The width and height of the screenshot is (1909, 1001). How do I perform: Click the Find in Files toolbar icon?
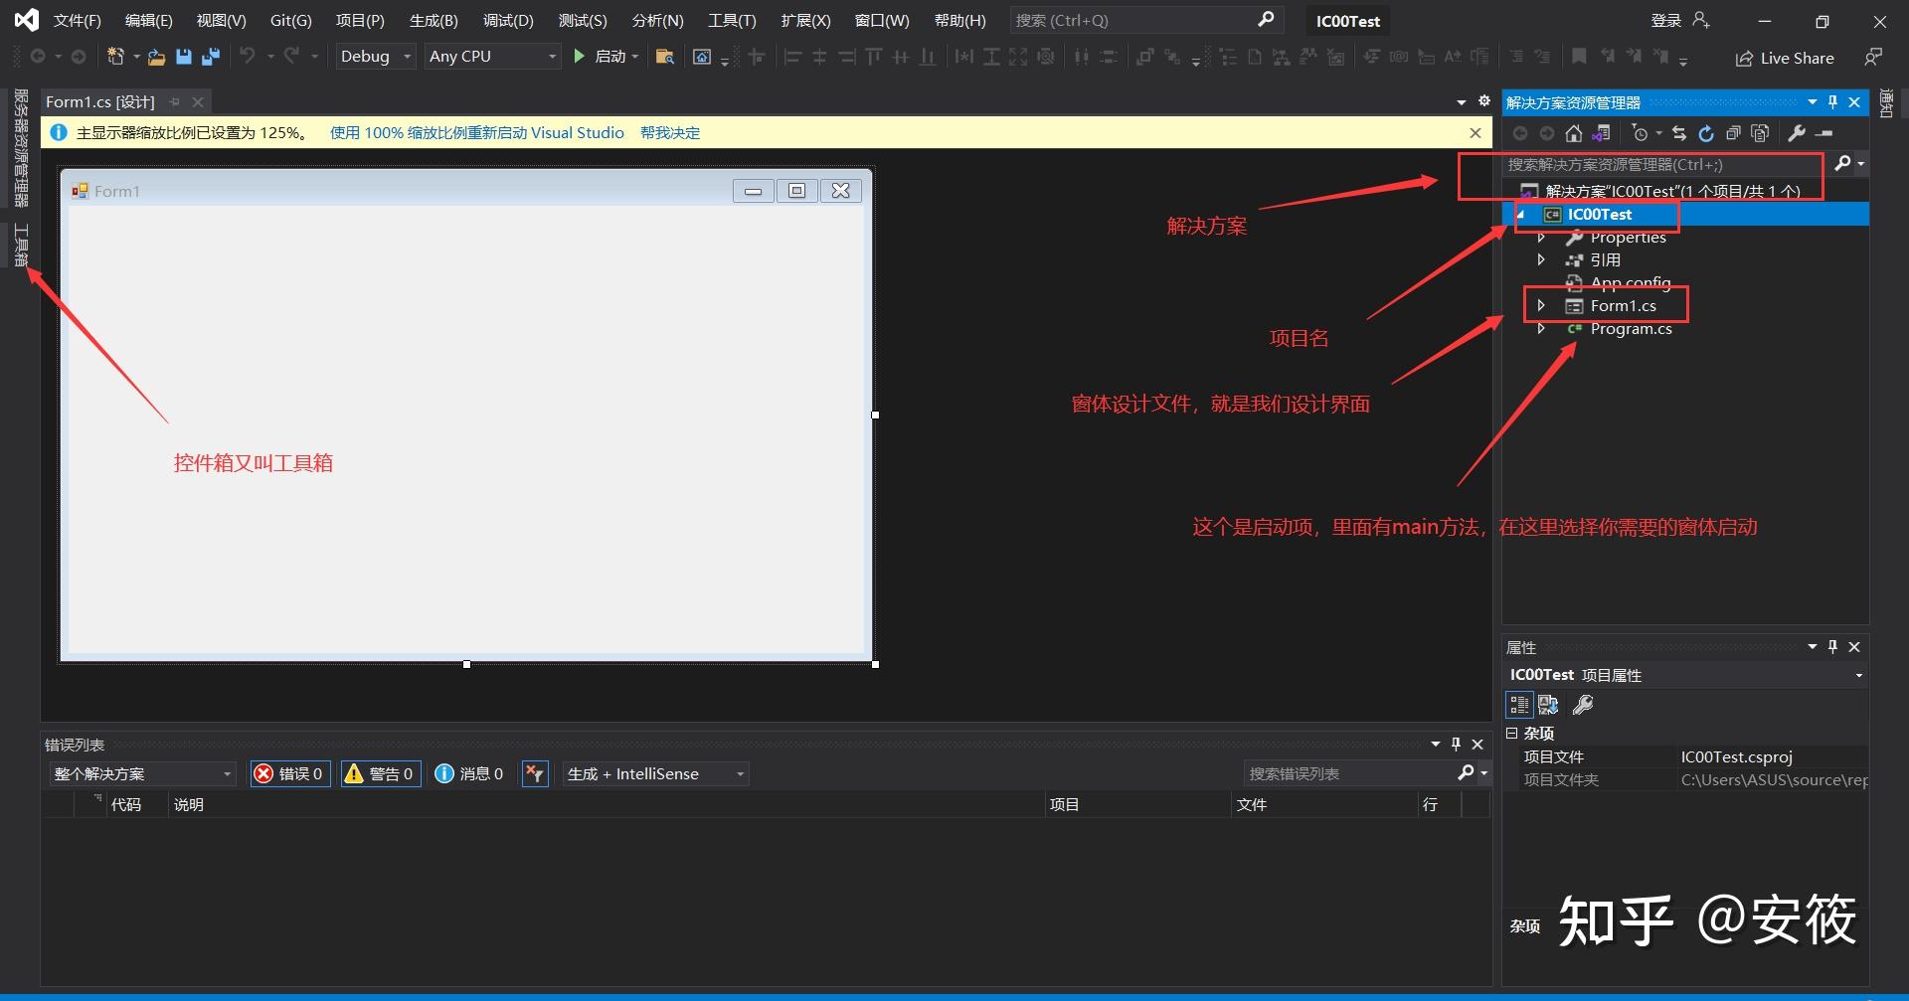665,57
